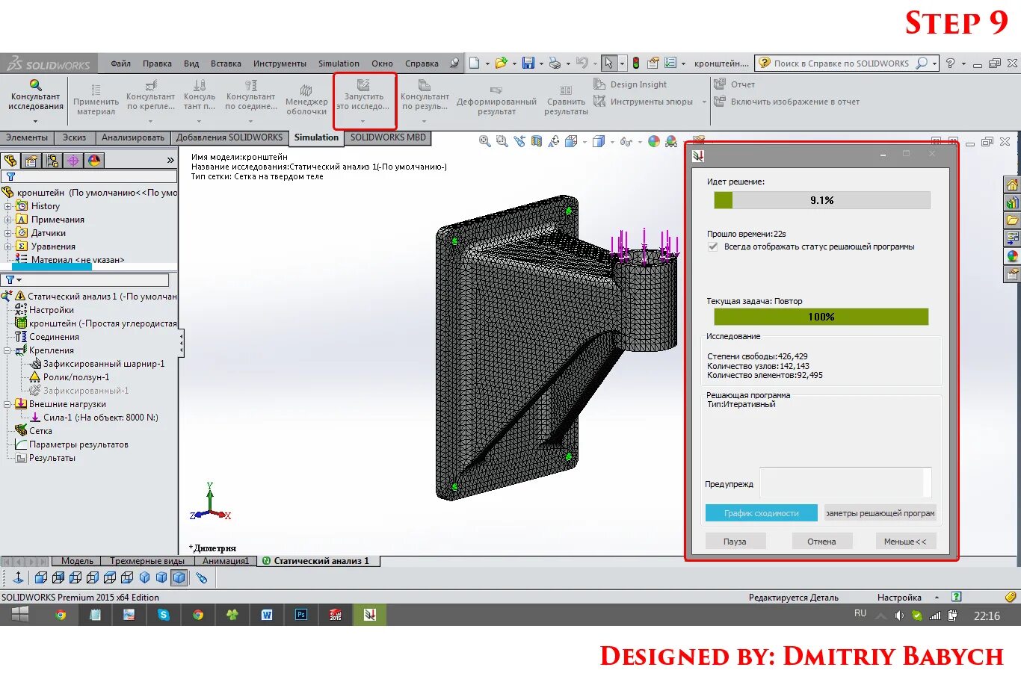This screenshot has width=1021, height=679.
Task: Click the New document icon
Action: [x=474, y=63]
